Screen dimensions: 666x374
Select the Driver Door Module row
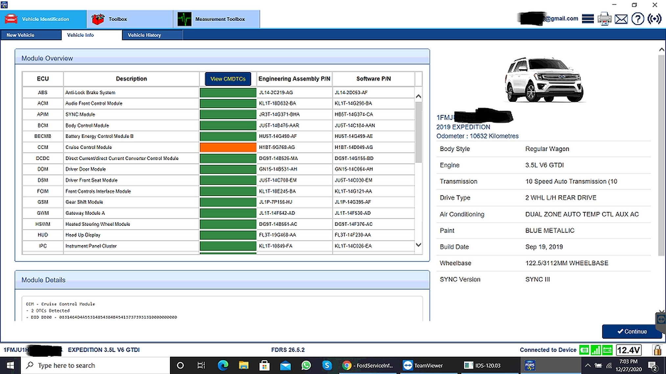219,169
